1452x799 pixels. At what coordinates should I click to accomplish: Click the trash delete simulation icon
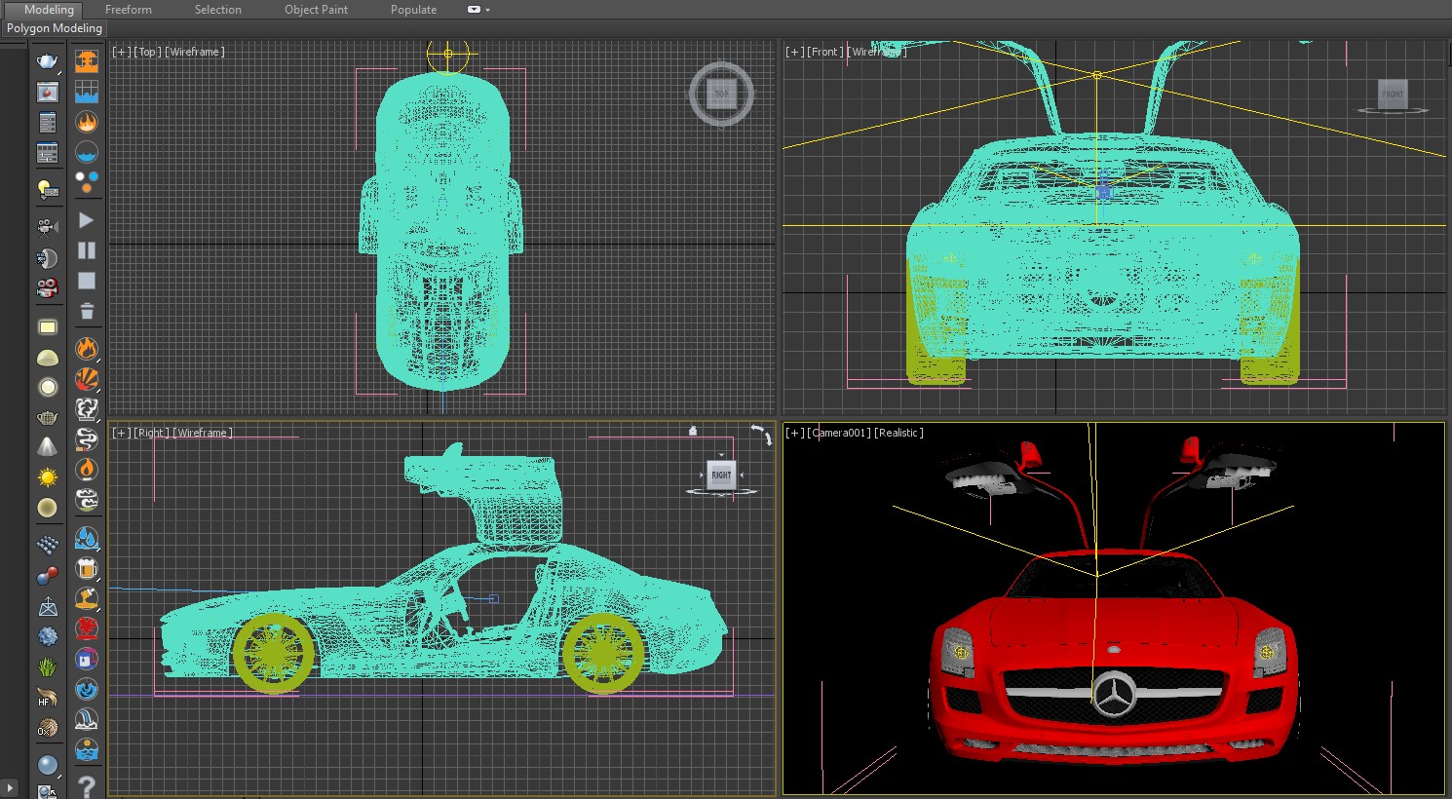coord(87,311)
